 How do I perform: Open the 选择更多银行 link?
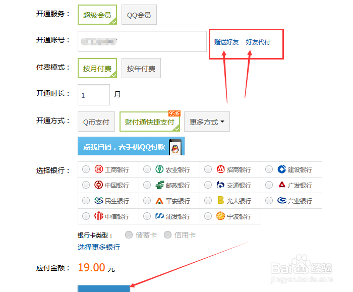(99, 247)
